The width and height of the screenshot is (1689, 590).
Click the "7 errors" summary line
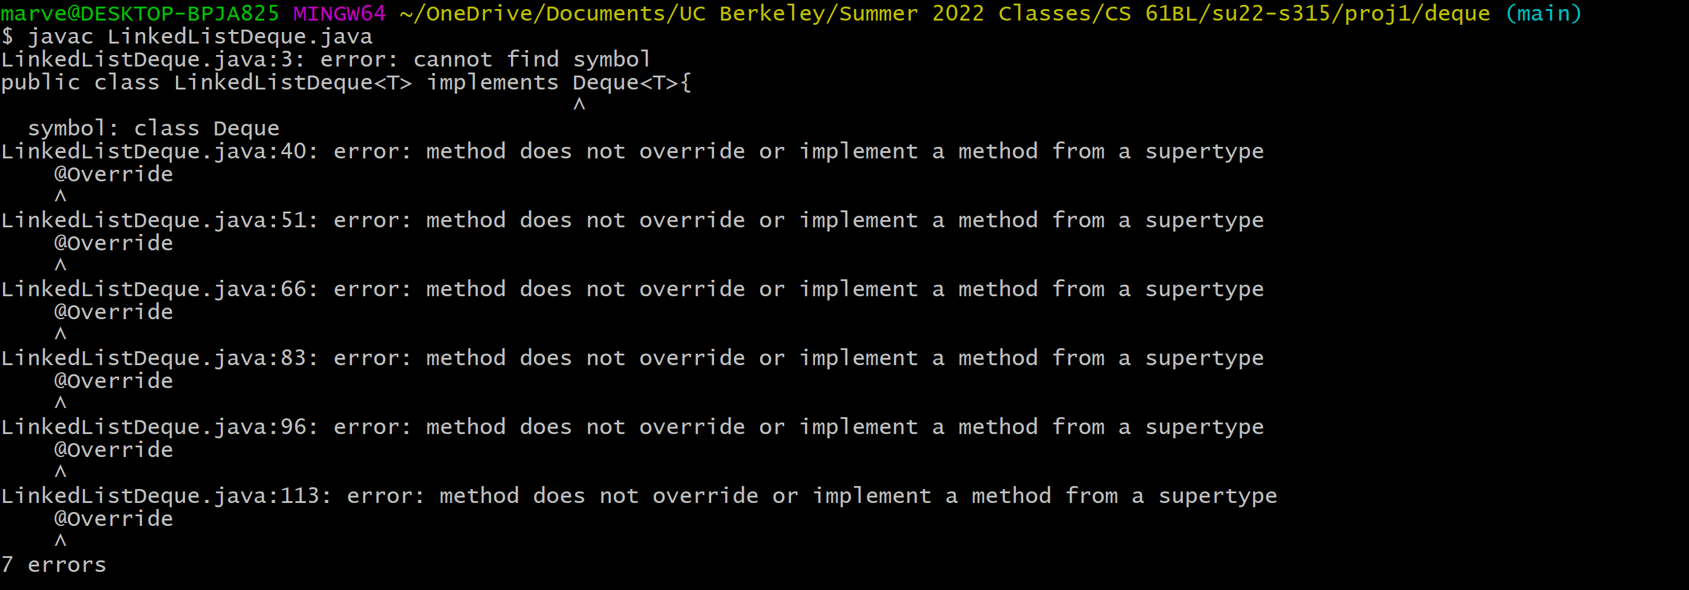[x=54, y=565]
